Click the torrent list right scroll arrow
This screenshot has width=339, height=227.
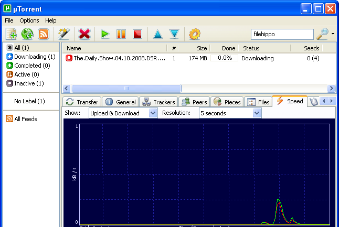point(331,88)
